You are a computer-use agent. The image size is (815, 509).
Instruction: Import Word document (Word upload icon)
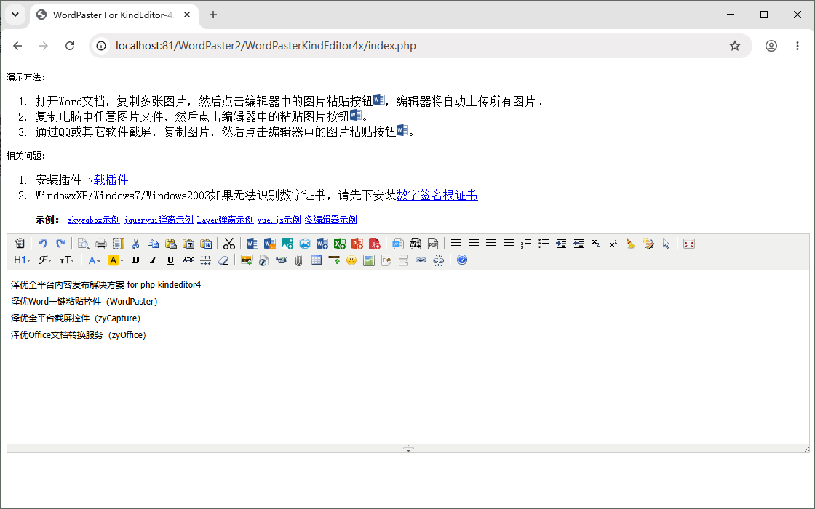click(x=322, y=244)
